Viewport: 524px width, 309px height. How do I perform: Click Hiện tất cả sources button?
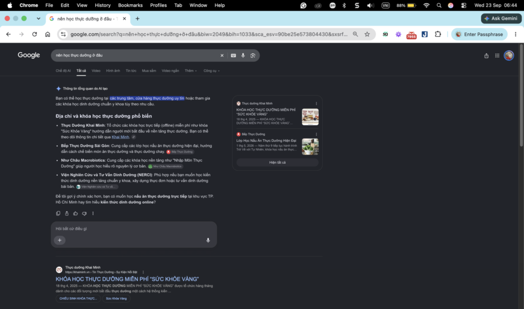(277, 162)
